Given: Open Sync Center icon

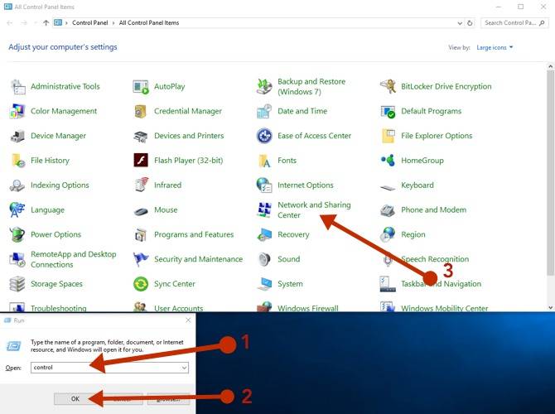Looking at the screenshot, I should coord(141,284).
